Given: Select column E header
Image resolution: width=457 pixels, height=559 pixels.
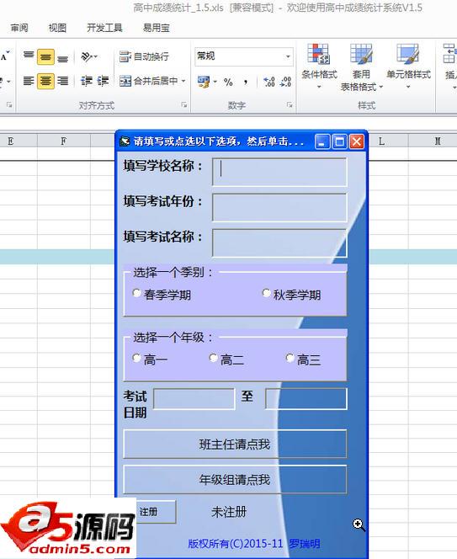Looking at the screenshot, I should point(11,141).
